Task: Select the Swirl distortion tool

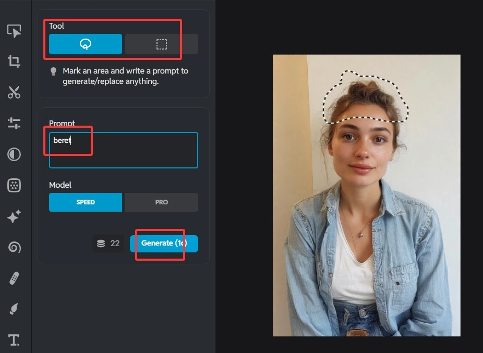Action: (15, 247)
